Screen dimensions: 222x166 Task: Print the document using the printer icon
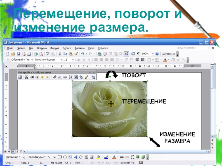pos(36,54)
